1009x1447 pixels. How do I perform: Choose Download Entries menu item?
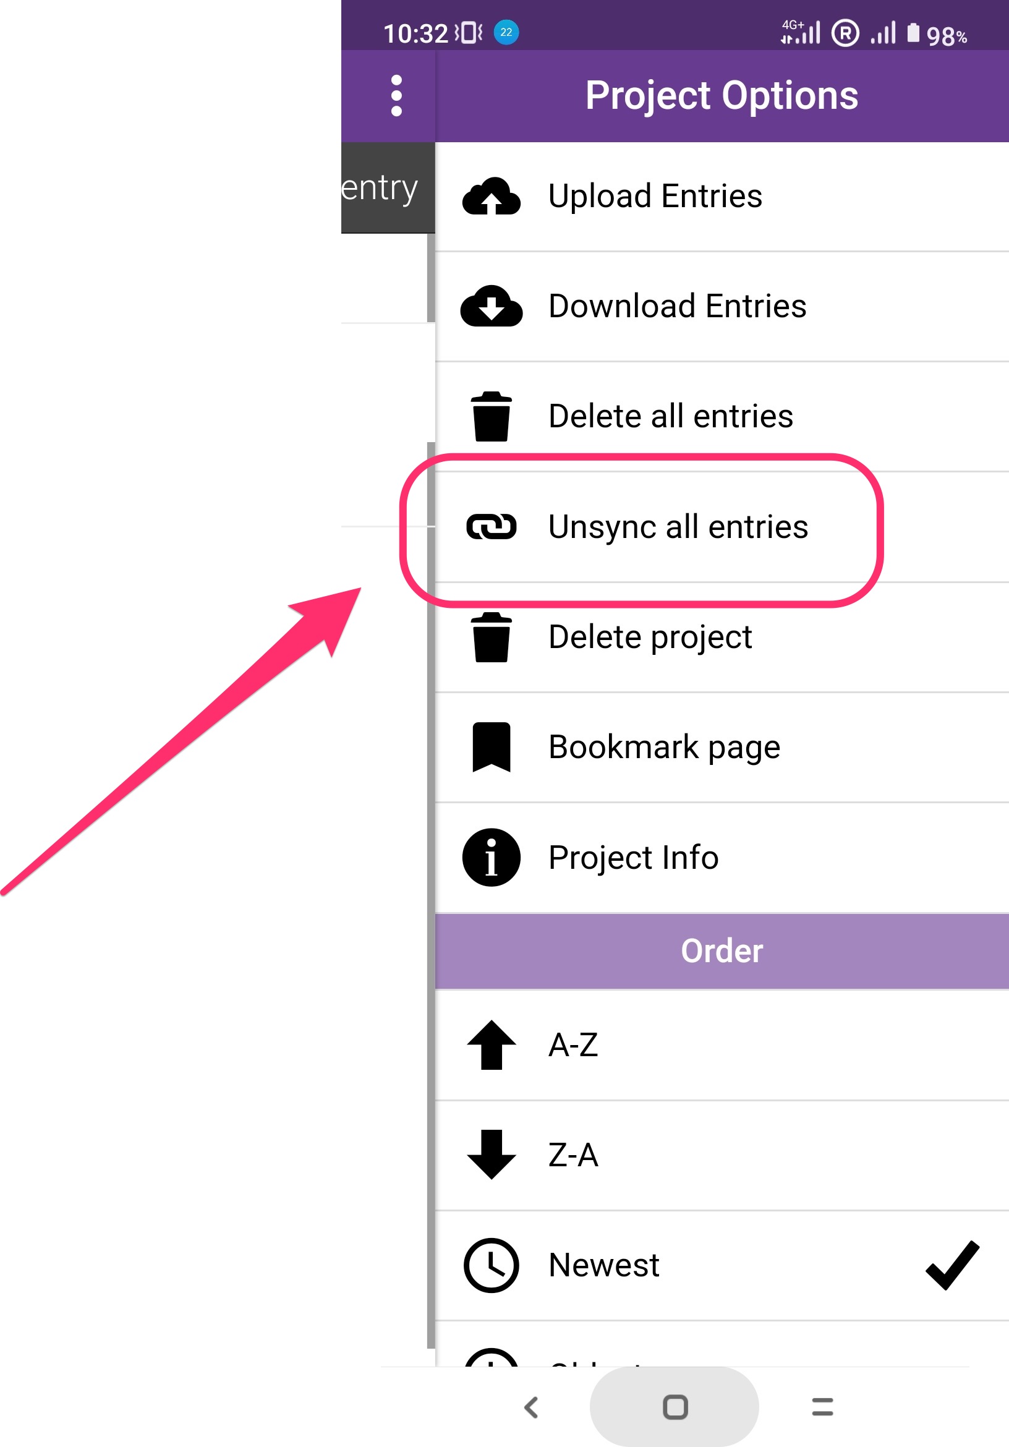click(x=677, y=306)
